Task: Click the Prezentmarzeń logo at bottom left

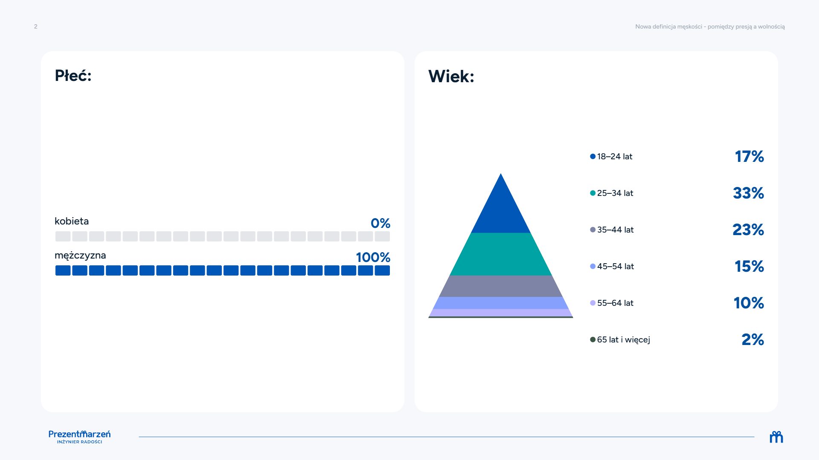Action: pos(79,437)
